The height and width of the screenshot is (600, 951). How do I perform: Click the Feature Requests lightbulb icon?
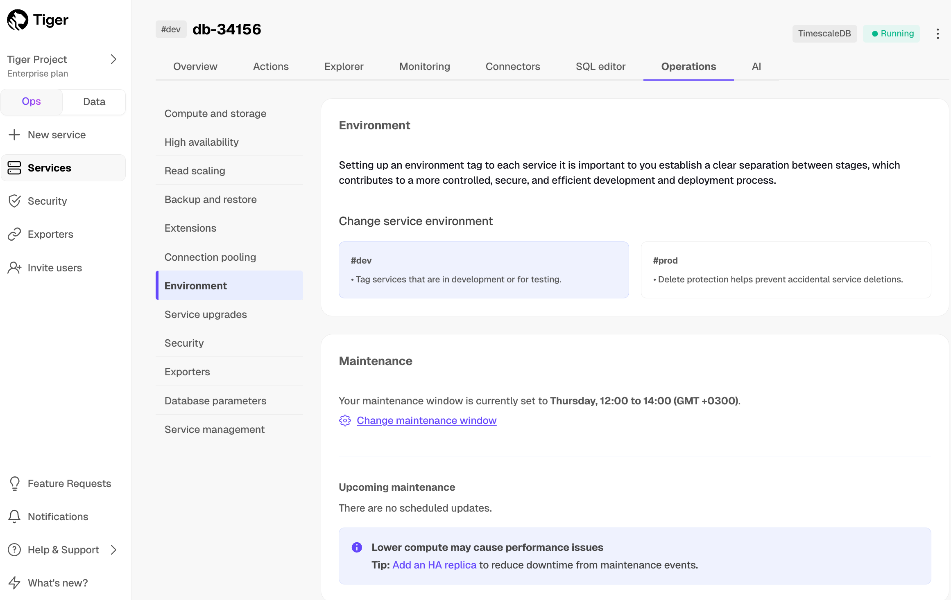click(14, 483)
